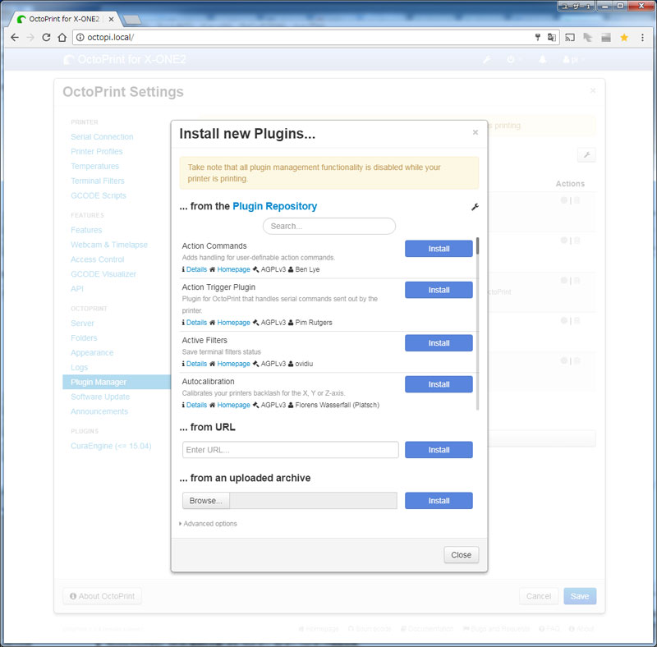This screenshot has width=657, height=647.
Task: Open Server settings
Action: (x=82, y=323)
